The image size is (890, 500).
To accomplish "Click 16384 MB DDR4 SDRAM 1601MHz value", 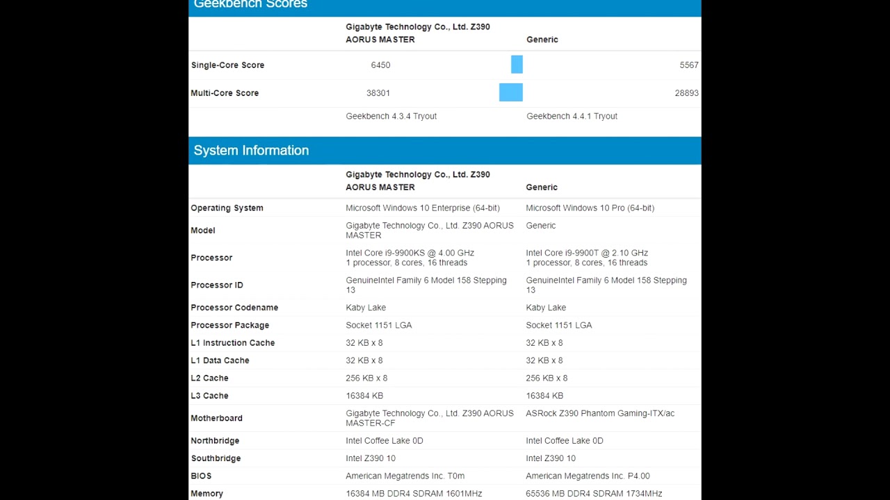I will [414, 494].
